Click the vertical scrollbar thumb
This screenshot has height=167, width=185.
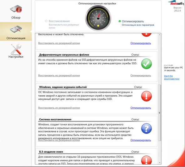[x=160, y=112]
